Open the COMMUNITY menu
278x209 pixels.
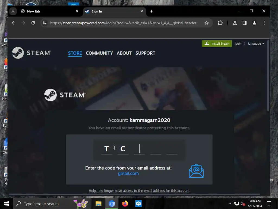click(x=99, y=53)
